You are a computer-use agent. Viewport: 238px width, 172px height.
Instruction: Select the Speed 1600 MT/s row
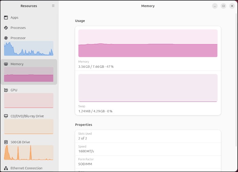(x=148, y=149)
